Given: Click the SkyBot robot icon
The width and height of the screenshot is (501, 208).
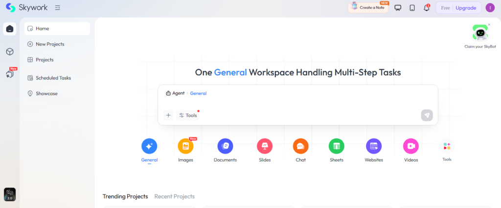Looking at the screenshot, I should point(480,33).
